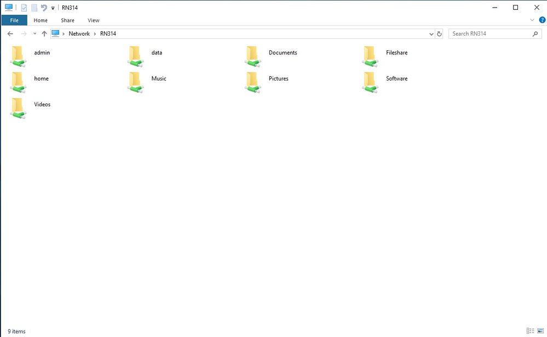Open the File menu tab
The width and height of the screenshot is (547, 337).
[14, 20]
